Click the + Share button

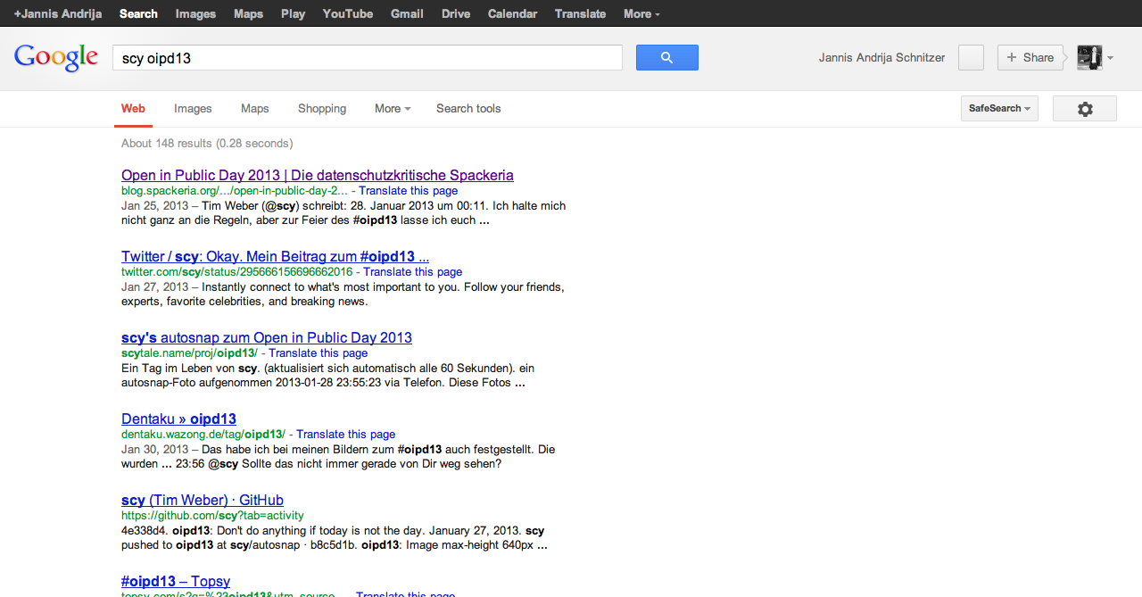tap(1030, 57)
